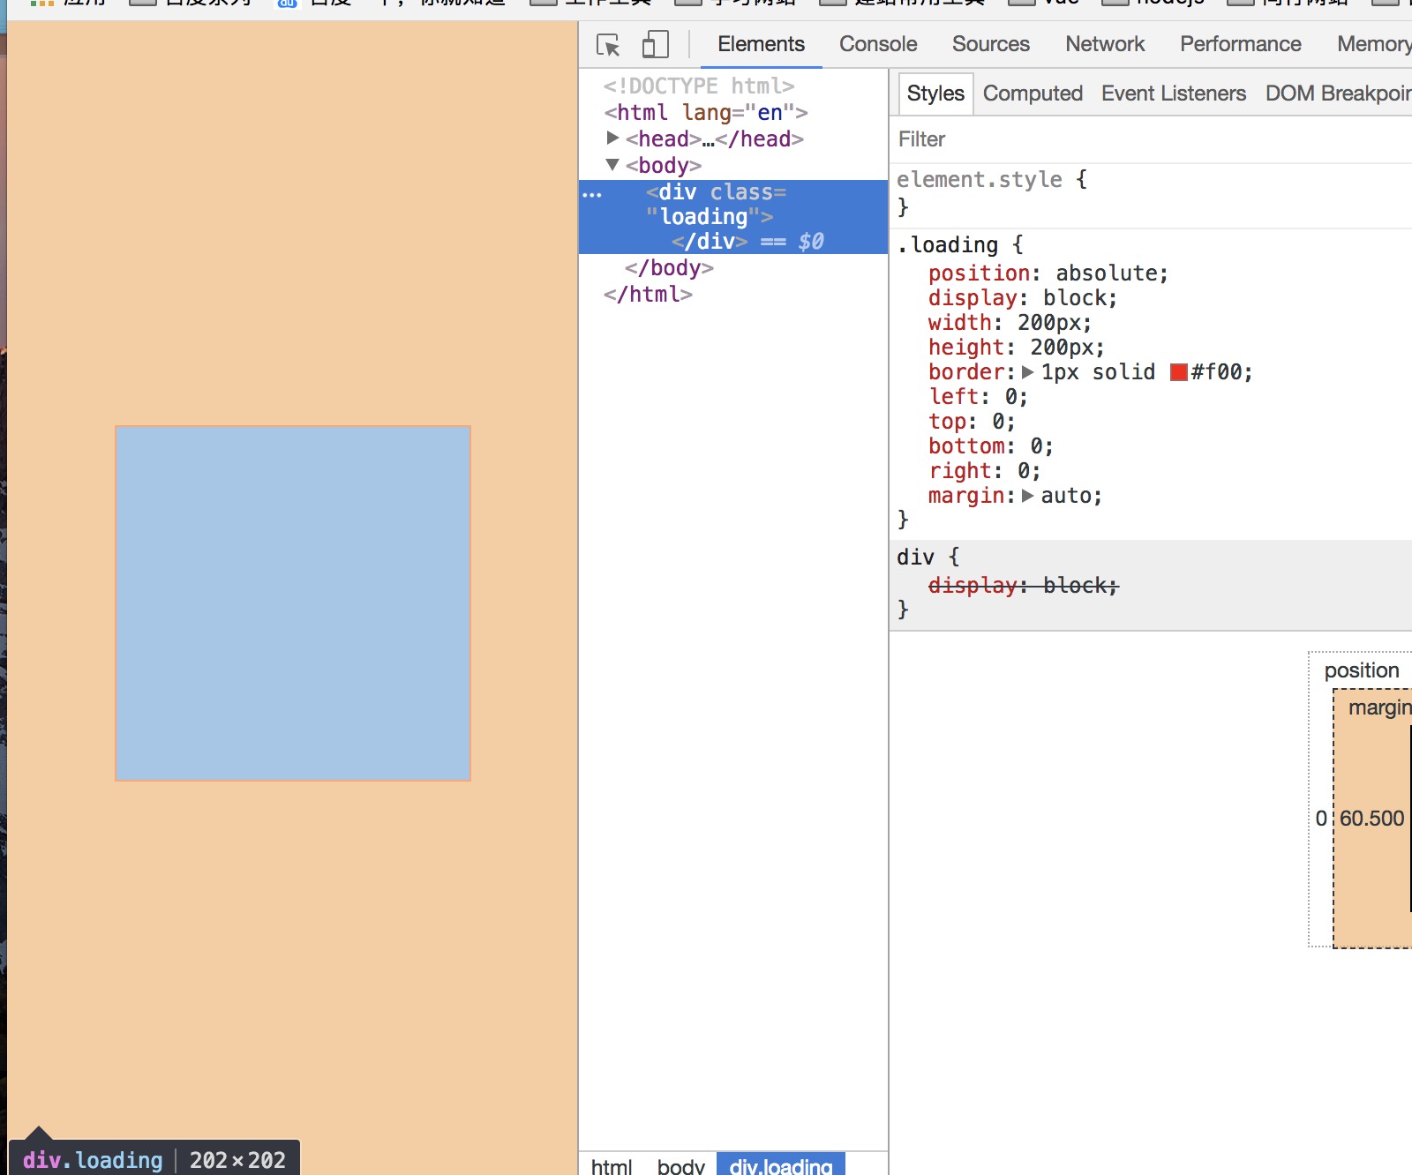
Task: Click the 60.500 margin value in box model
Action: coord(1371,819)
